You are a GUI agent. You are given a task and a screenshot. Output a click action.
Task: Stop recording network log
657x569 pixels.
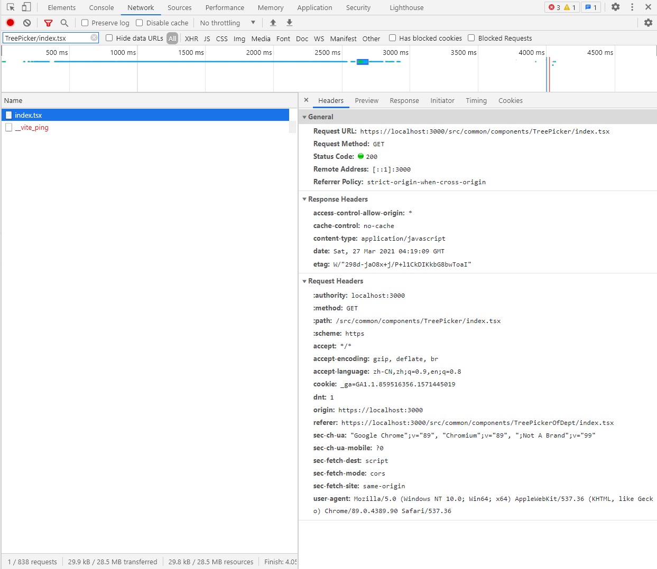pos(10,23)
